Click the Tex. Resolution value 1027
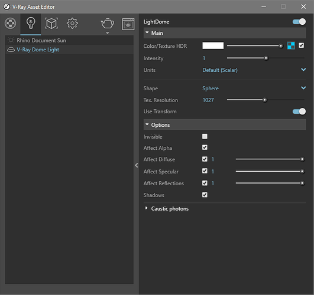The image size is (314, 295). tap(208, 100)
